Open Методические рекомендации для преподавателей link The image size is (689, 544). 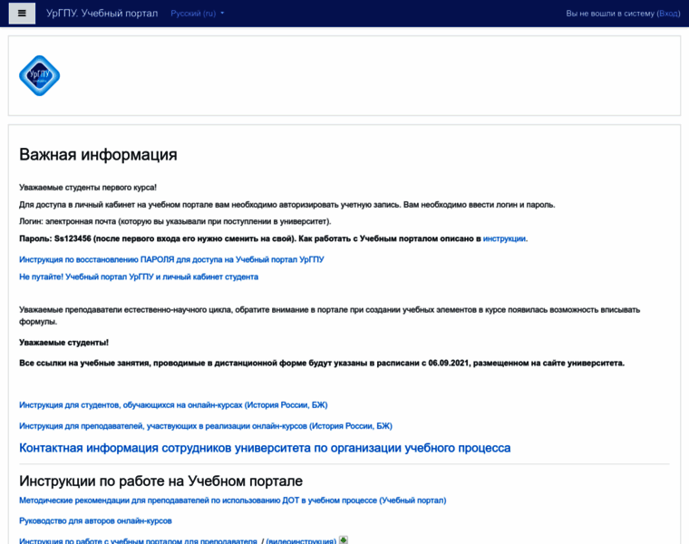coord(232,500)
